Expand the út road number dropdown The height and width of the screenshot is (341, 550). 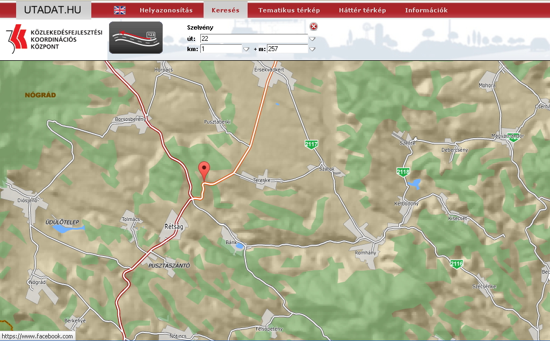(x=312, y=39)
